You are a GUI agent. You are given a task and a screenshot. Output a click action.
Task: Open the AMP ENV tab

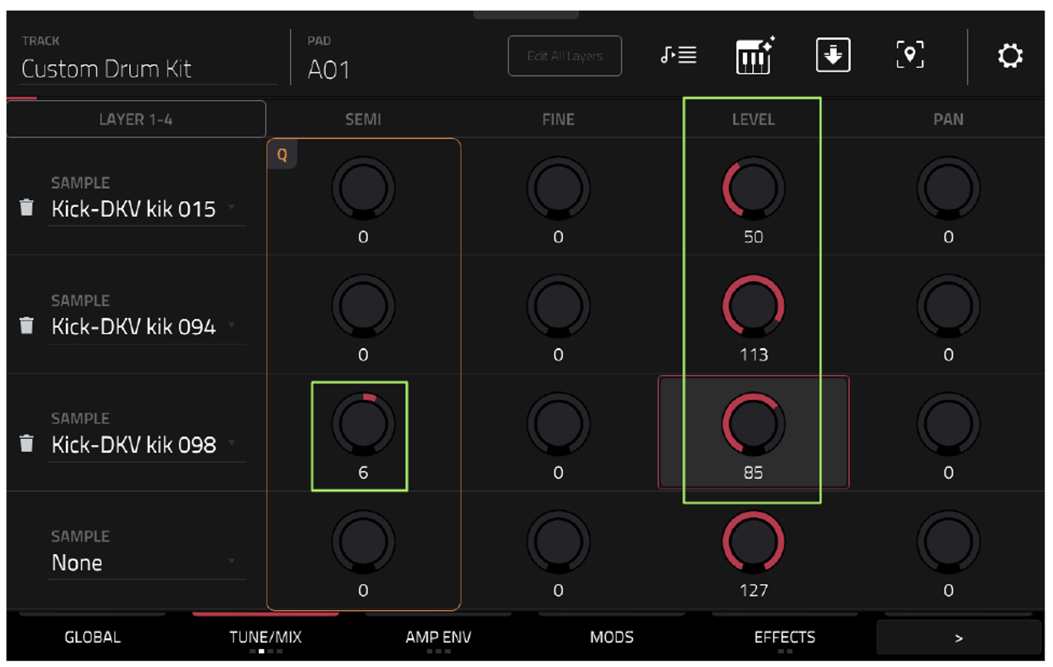(438, 637)
